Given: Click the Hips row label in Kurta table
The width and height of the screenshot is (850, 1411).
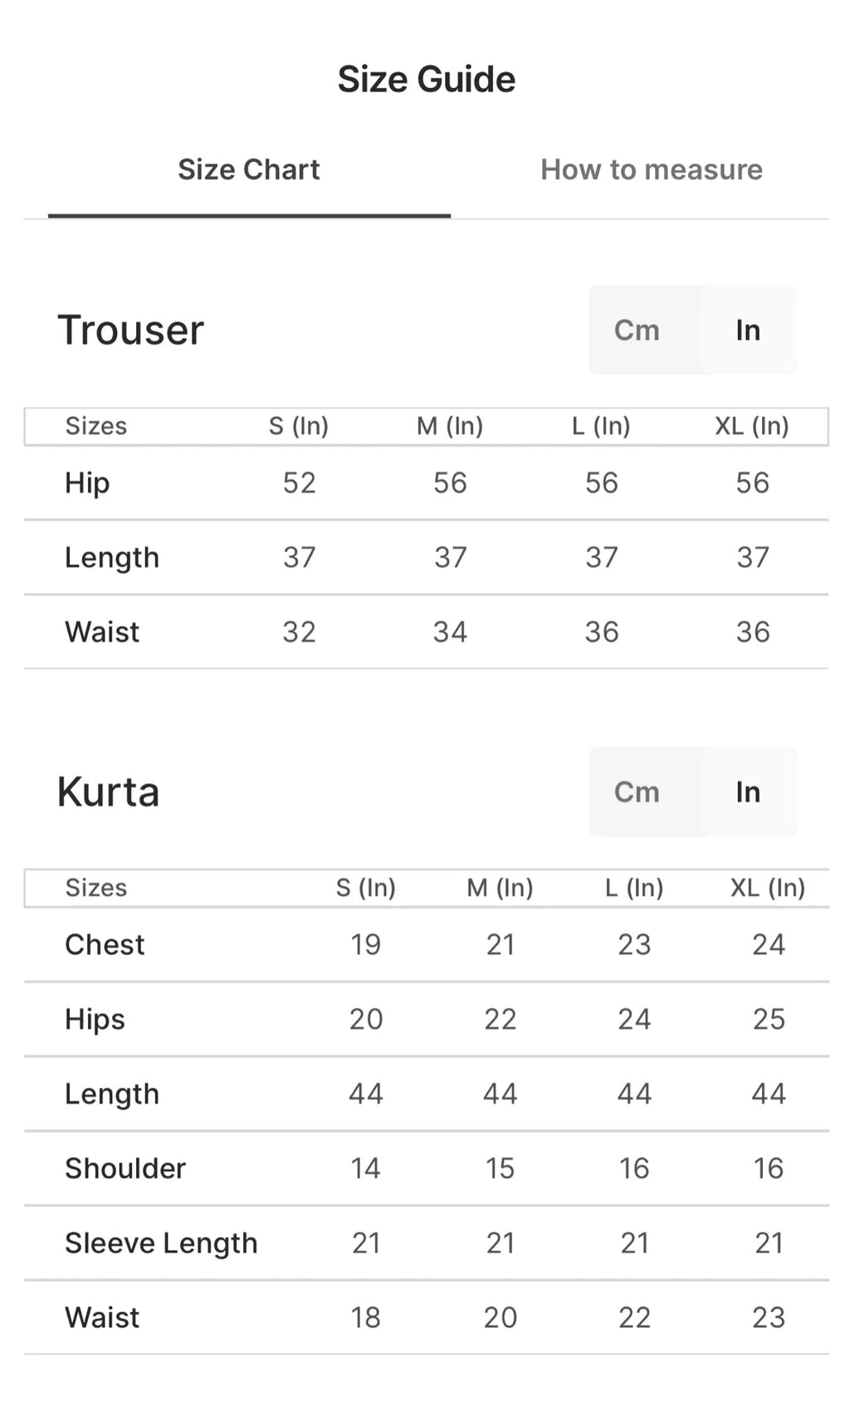Looking at the screenshot, I should point(95,1020).
